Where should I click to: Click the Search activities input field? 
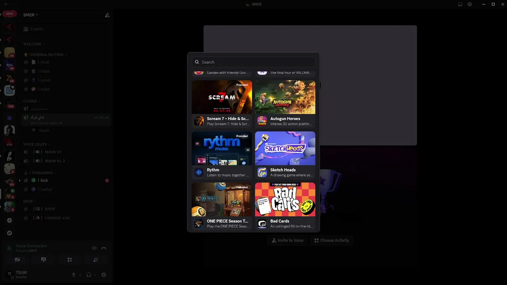click(253, 62)
